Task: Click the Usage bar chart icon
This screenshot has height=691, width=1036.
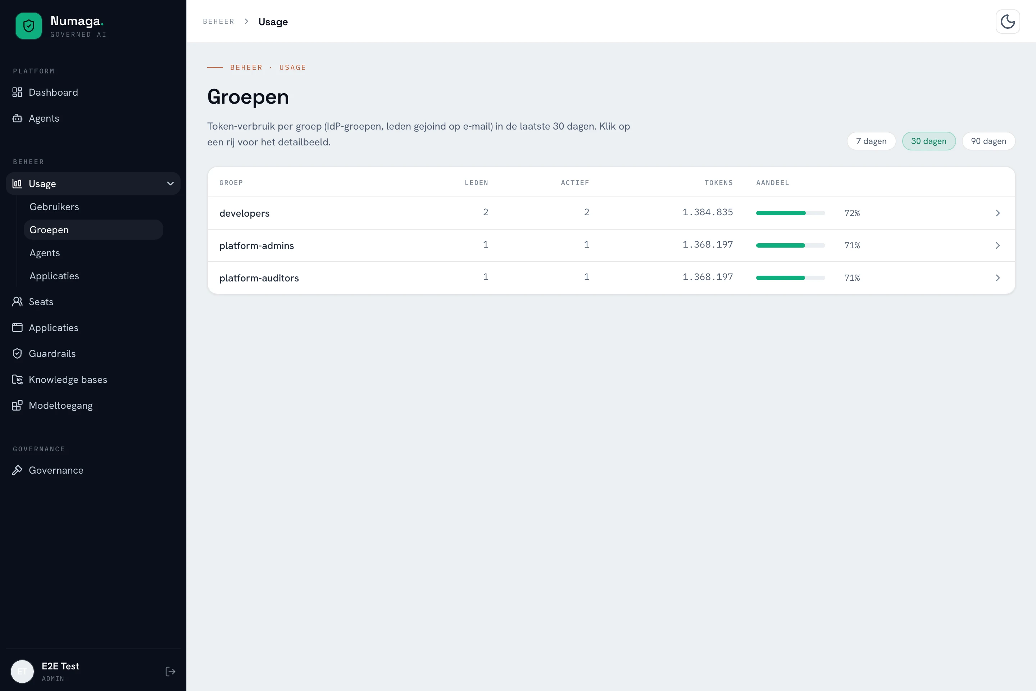Action: pos(17,183)
